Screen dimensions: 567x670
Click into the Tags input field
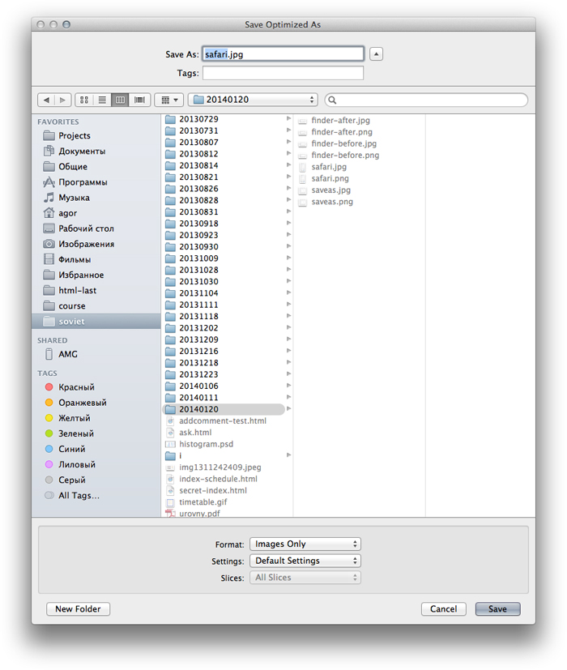point(283,73)
